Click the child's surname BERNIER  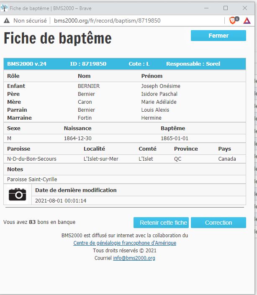(x=89, y=86)
